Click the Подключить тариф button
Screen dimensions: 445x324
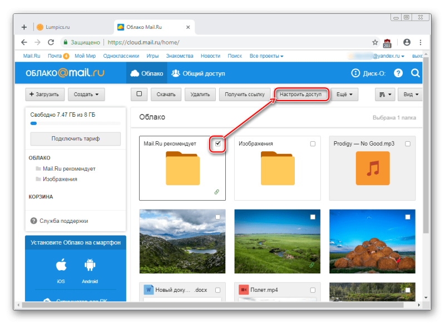(x=76, y=138)
